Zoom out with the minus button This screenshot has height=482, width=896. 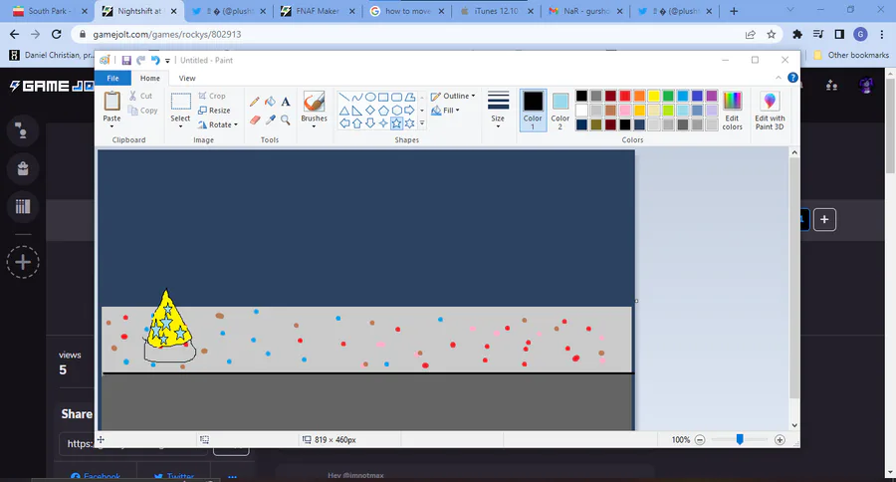click(x=700, y=440)
